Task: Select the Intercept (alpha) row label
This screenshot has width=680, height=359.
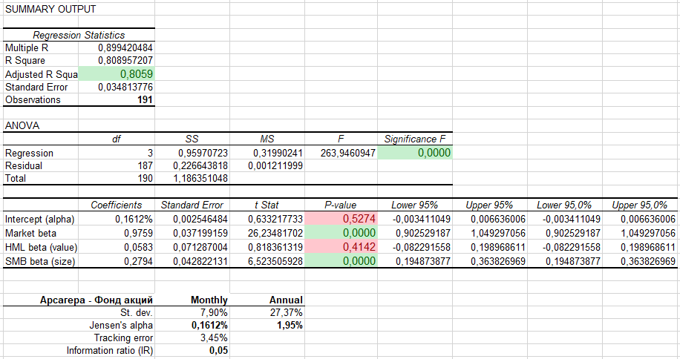Action: pyautogui.click(x=40, y=219)
